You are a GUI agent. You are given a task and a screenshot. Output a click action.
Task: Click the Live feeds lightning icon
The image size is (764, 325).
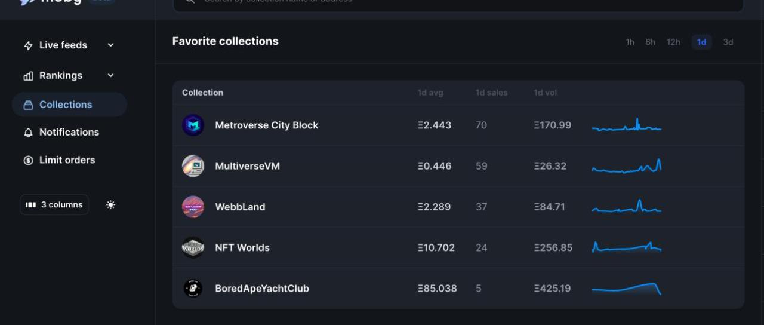click(28, 45)
